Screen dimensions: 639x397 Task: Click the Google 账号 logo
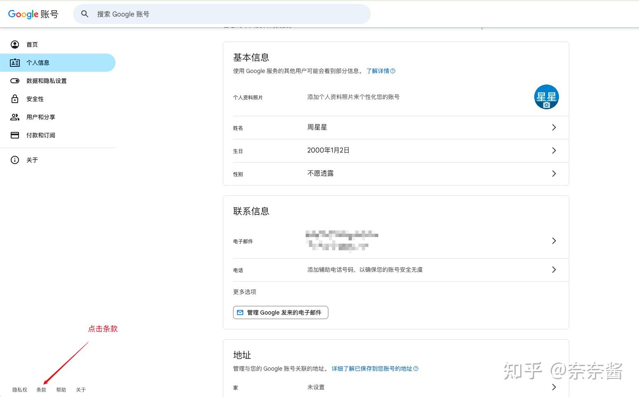(x=33, y=14)
